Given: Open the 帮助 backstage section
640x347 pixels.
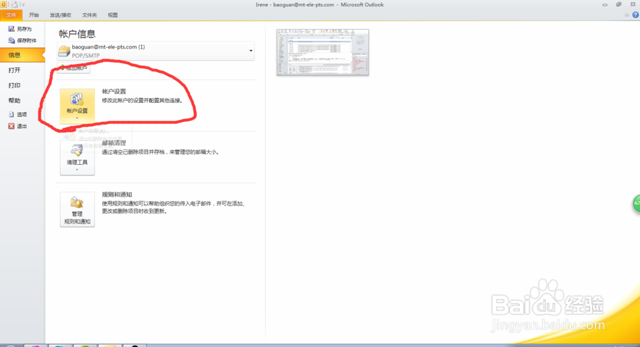Looking at the screenshot, I should tap(15, 100).
